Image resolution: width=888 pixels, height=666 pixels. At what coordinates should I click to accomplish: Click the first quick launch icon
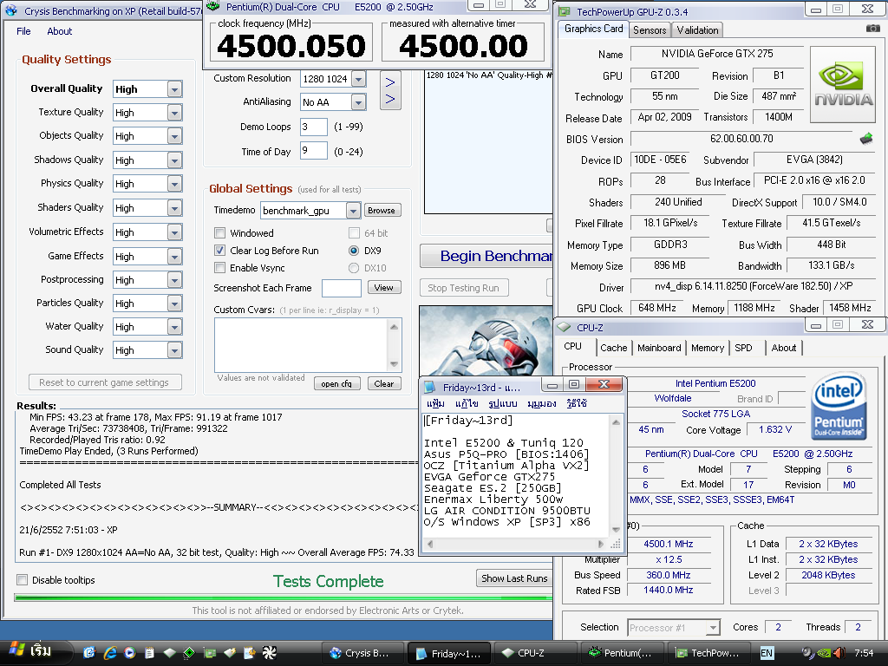click(x=89, y=653)
